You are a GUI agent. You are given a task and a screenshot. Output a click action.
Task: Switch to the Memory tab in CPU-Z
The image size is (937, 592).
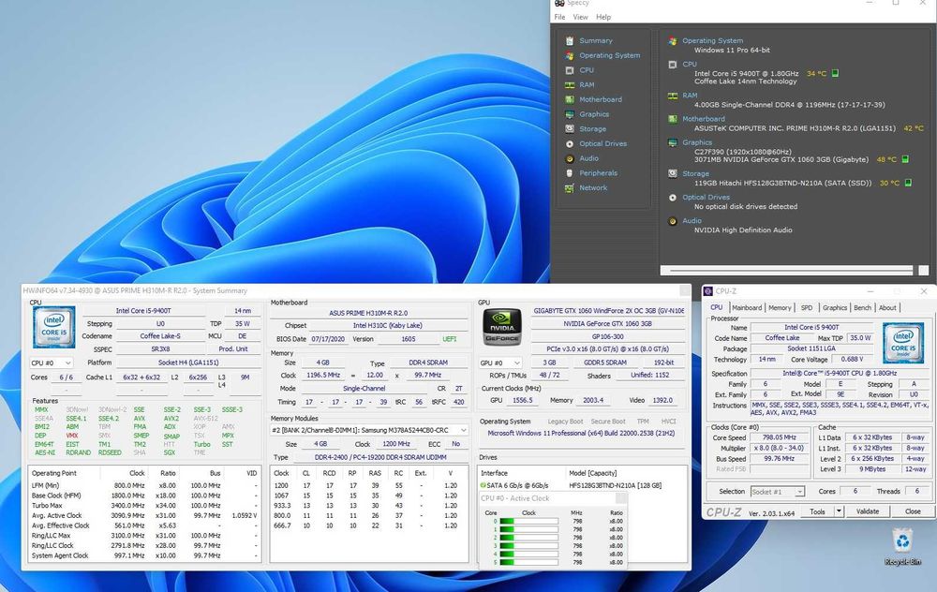click(780, 307)
